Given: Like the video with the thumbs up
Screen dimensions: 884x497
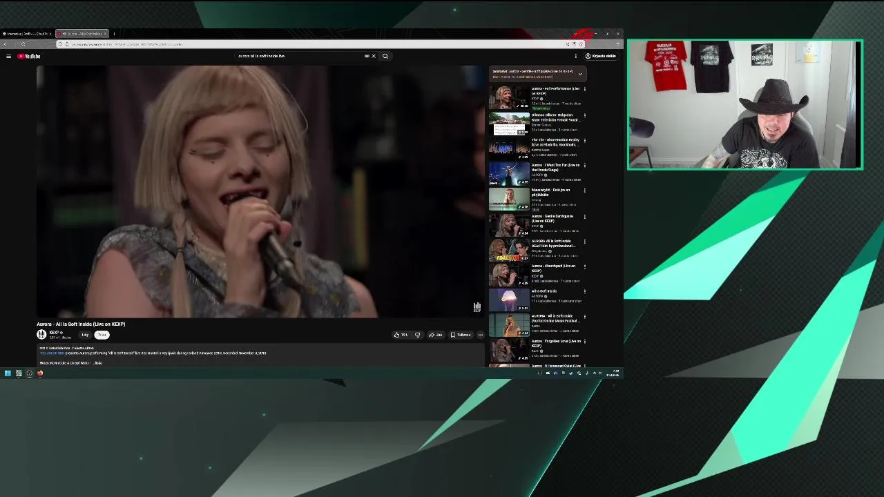Looking at the screenshot, I should [x=401, y=335].
